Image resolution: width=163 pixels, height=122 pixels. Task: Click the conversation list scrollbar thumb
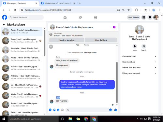[45, 43]
